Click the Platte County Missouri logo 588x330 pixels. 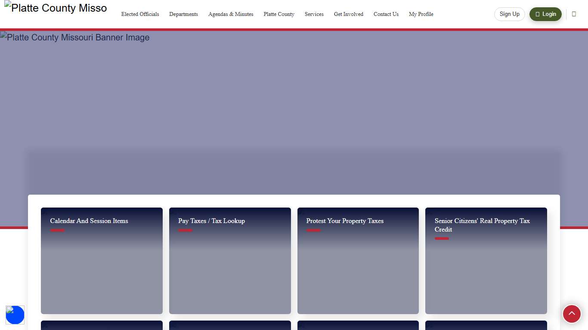tap(56, 9)
